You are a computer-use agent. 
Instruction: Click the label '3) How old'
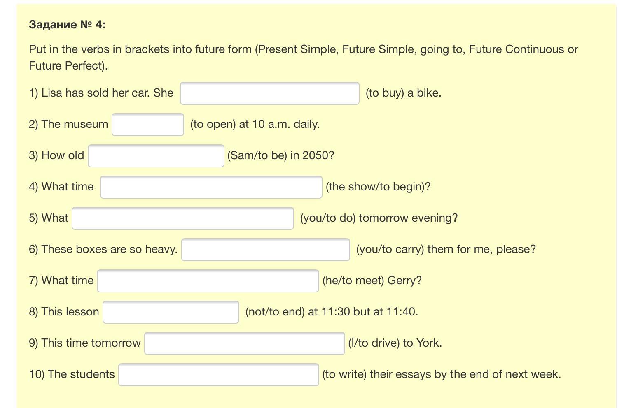click(x=56, y=155)
